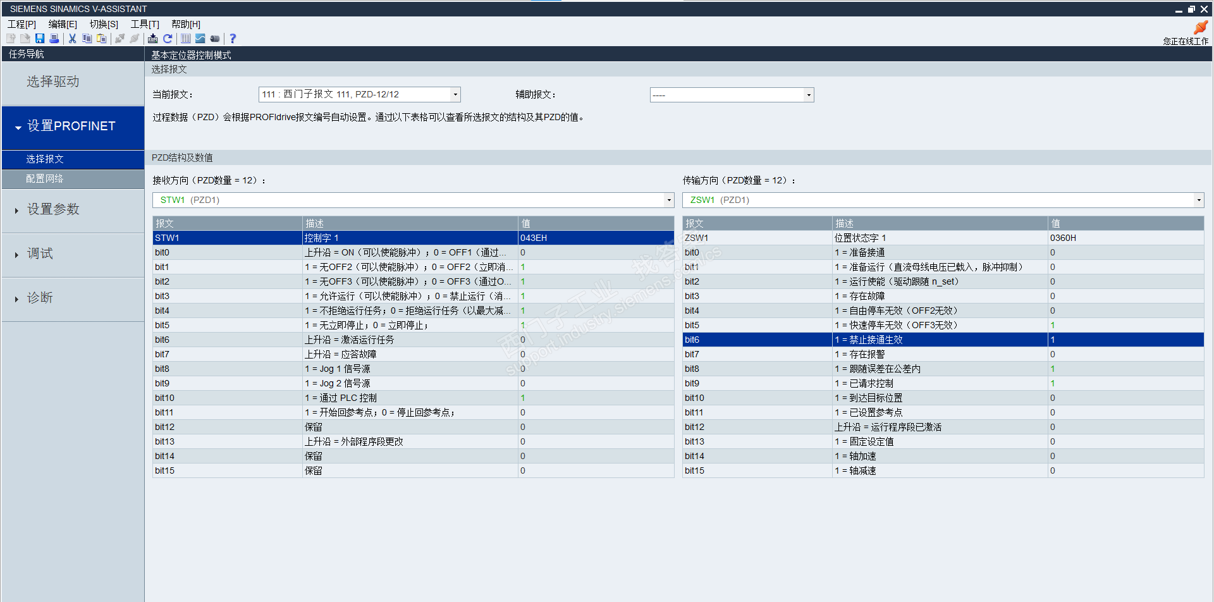Open help with the question mark icon

tap(233, 39)
